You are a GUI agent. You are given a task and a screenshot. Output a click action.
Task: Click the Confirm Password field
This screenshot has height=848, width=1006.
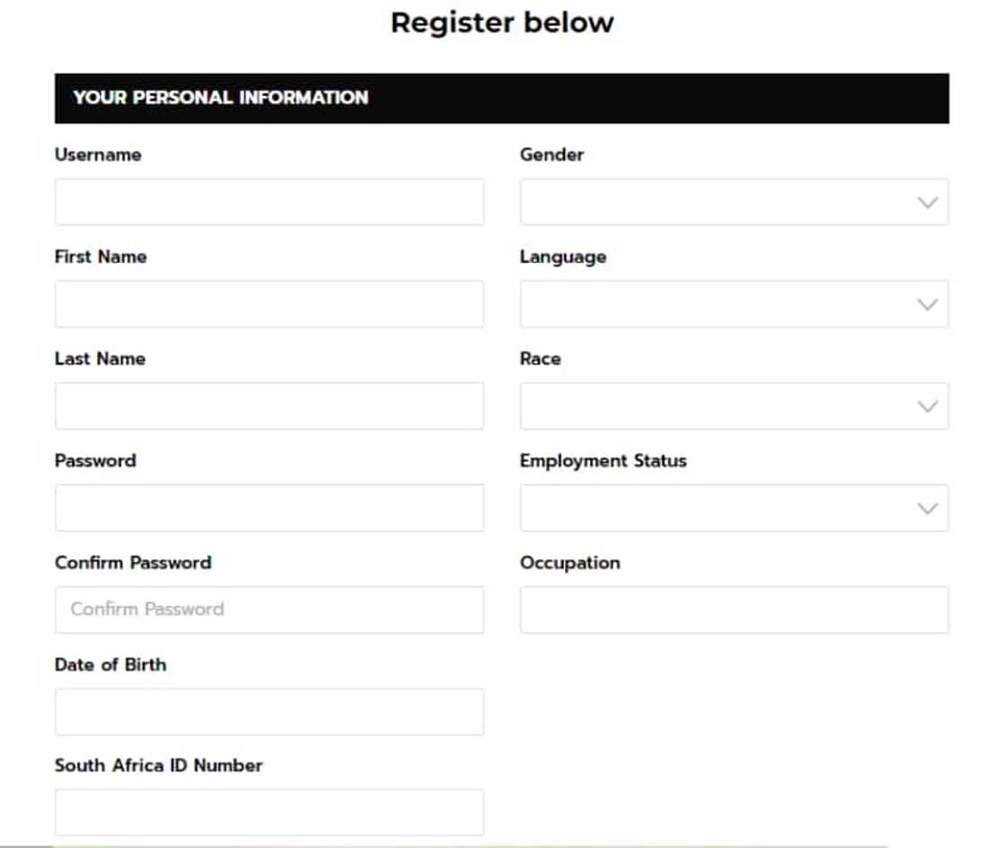(267, 609)
